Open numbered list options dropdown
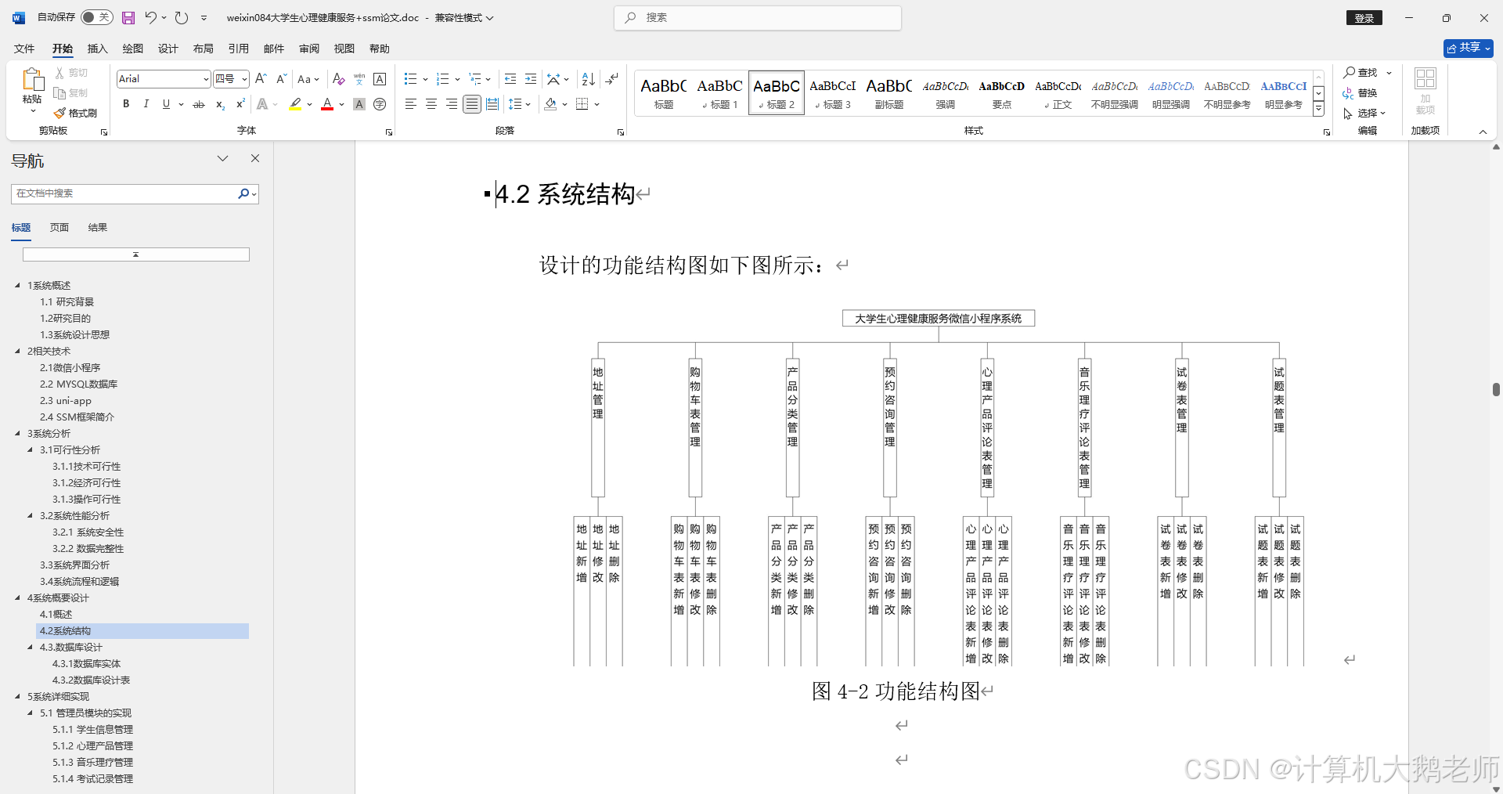The image size is (1503, 794). tap(457, 79)
